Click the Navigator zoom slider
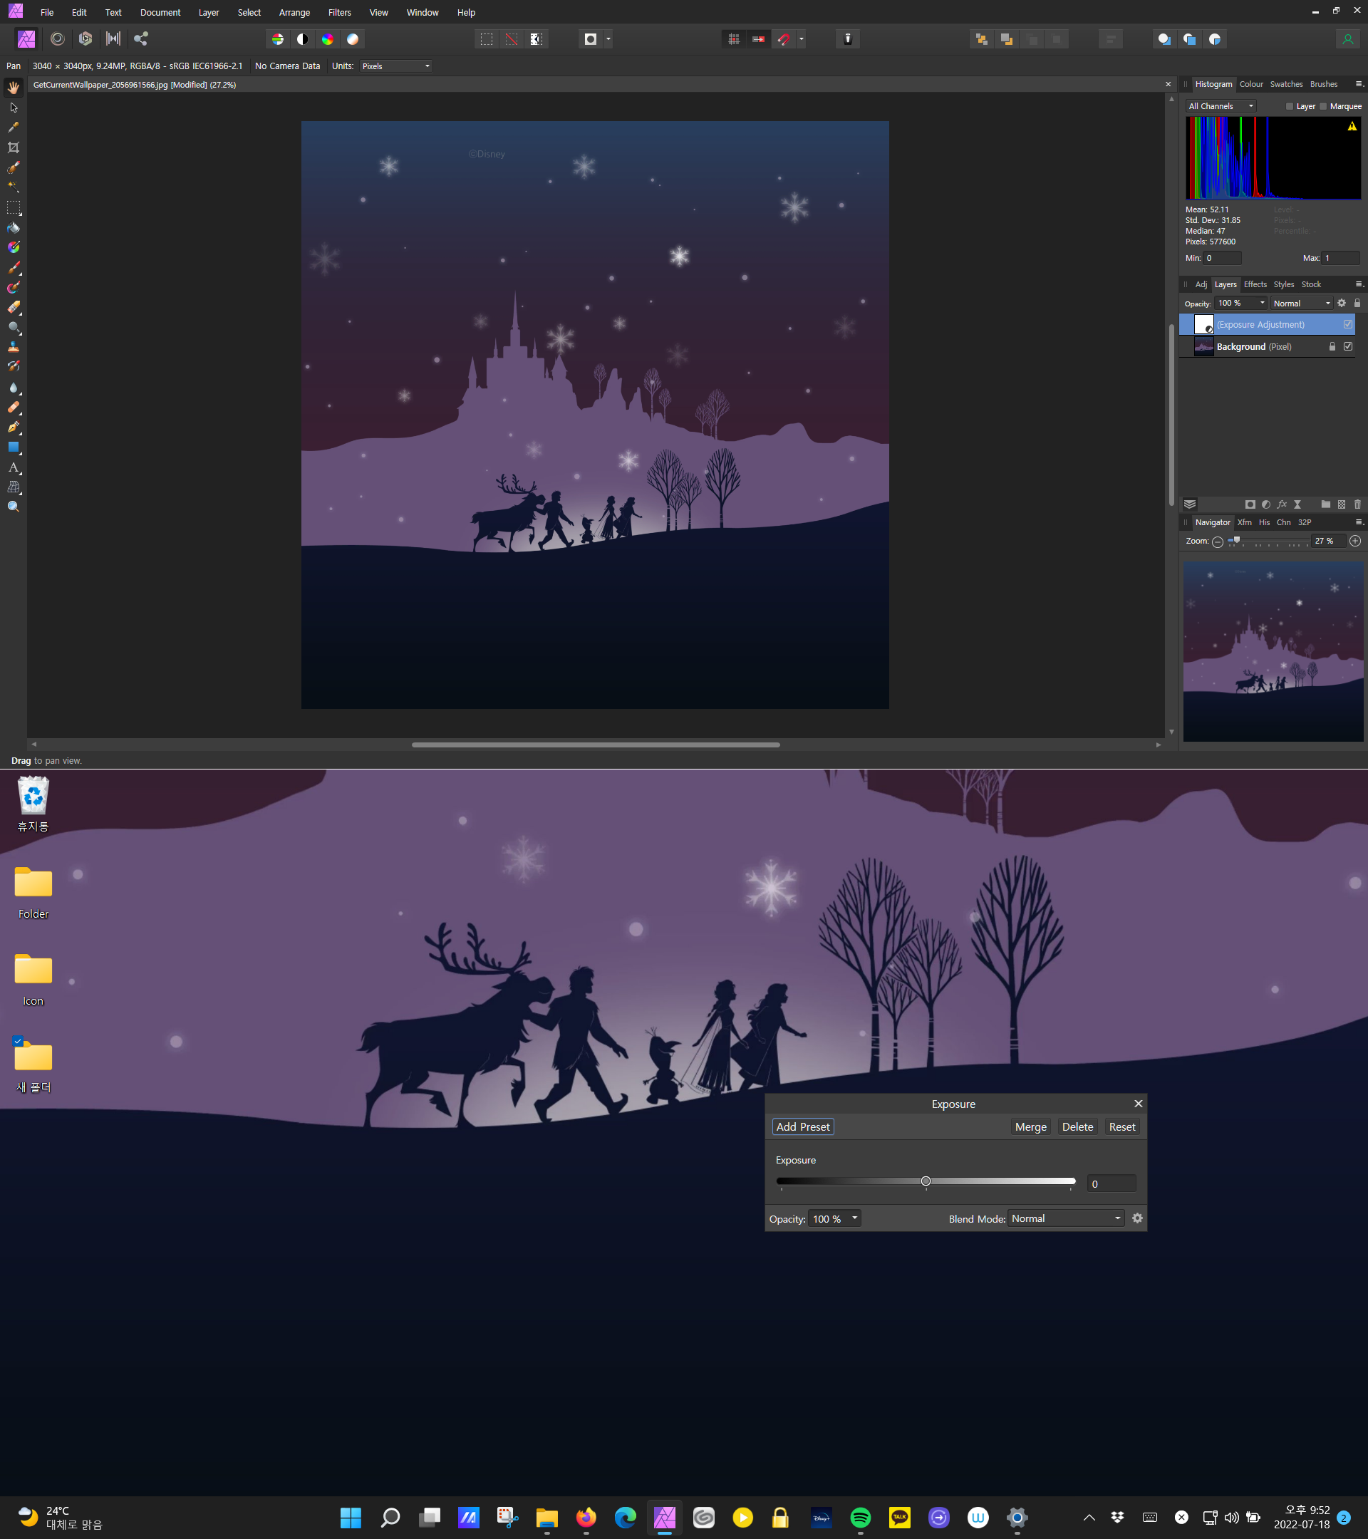Viewport: 1368px width, 1539px height. tap(1266, 541)
